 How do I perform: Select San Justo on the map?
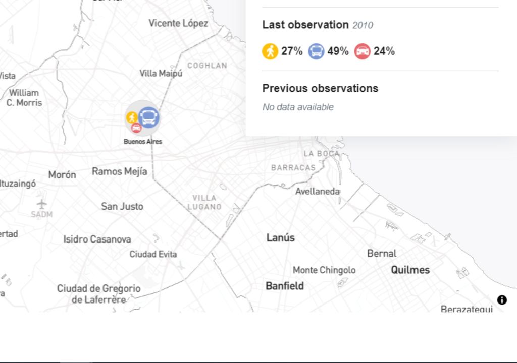pyautogui.click(x=122, y=206)
